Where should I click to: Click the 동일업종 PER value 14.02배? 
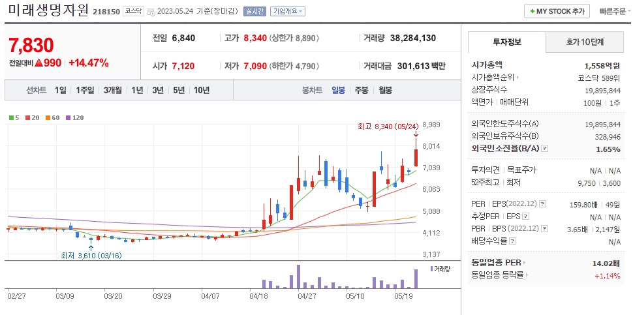pos(606,263)
